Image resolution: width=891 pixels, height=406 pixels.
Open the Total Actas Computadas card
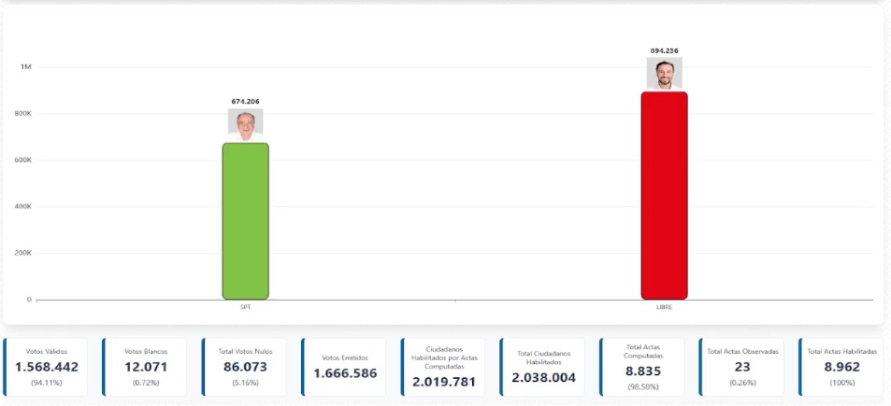[644, 367]
